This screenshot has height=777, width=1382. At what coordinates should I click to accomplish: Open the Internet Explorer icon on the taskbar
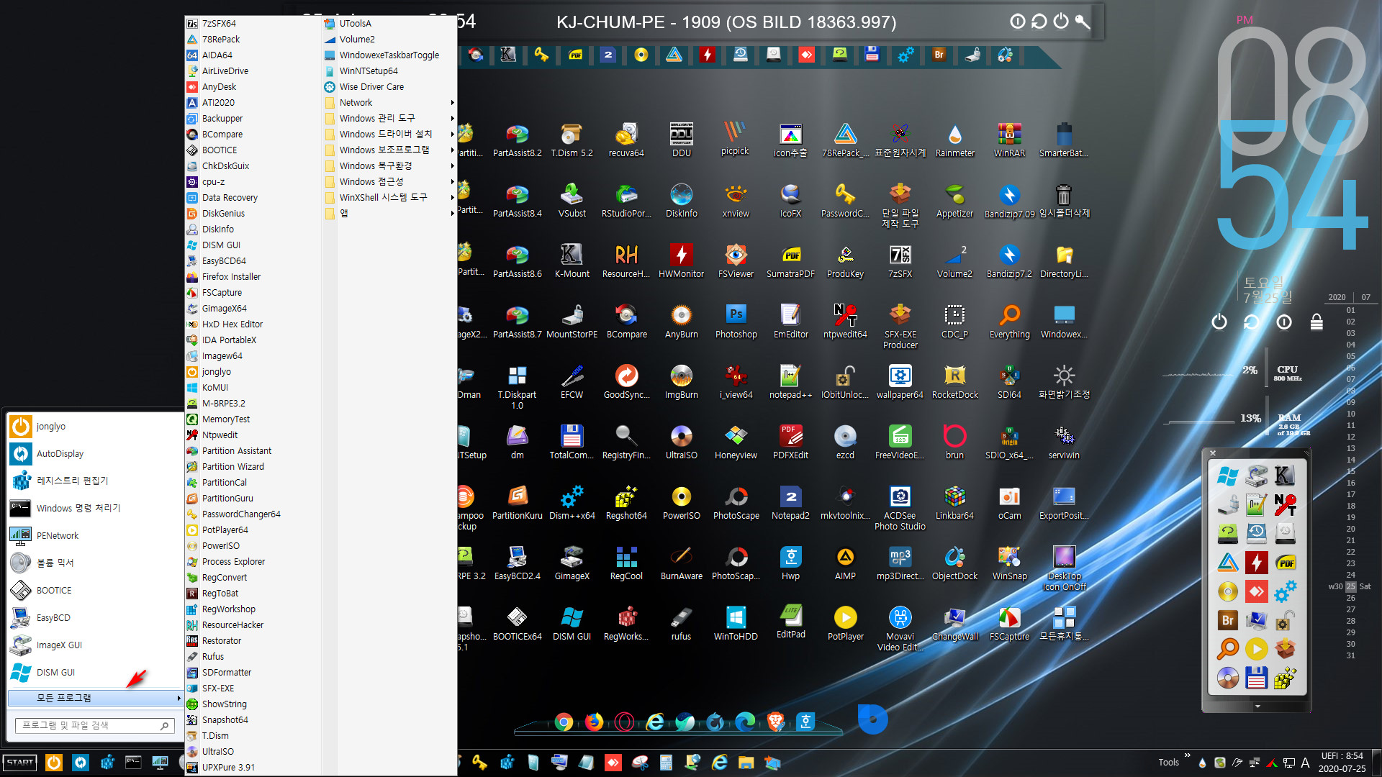(720, 763)
